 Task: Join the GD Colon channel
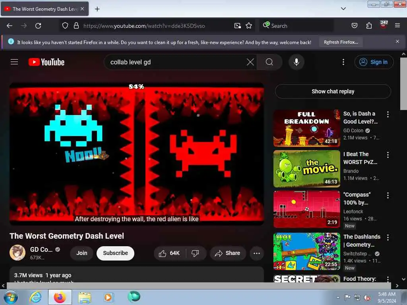click(x=82, y=253)
